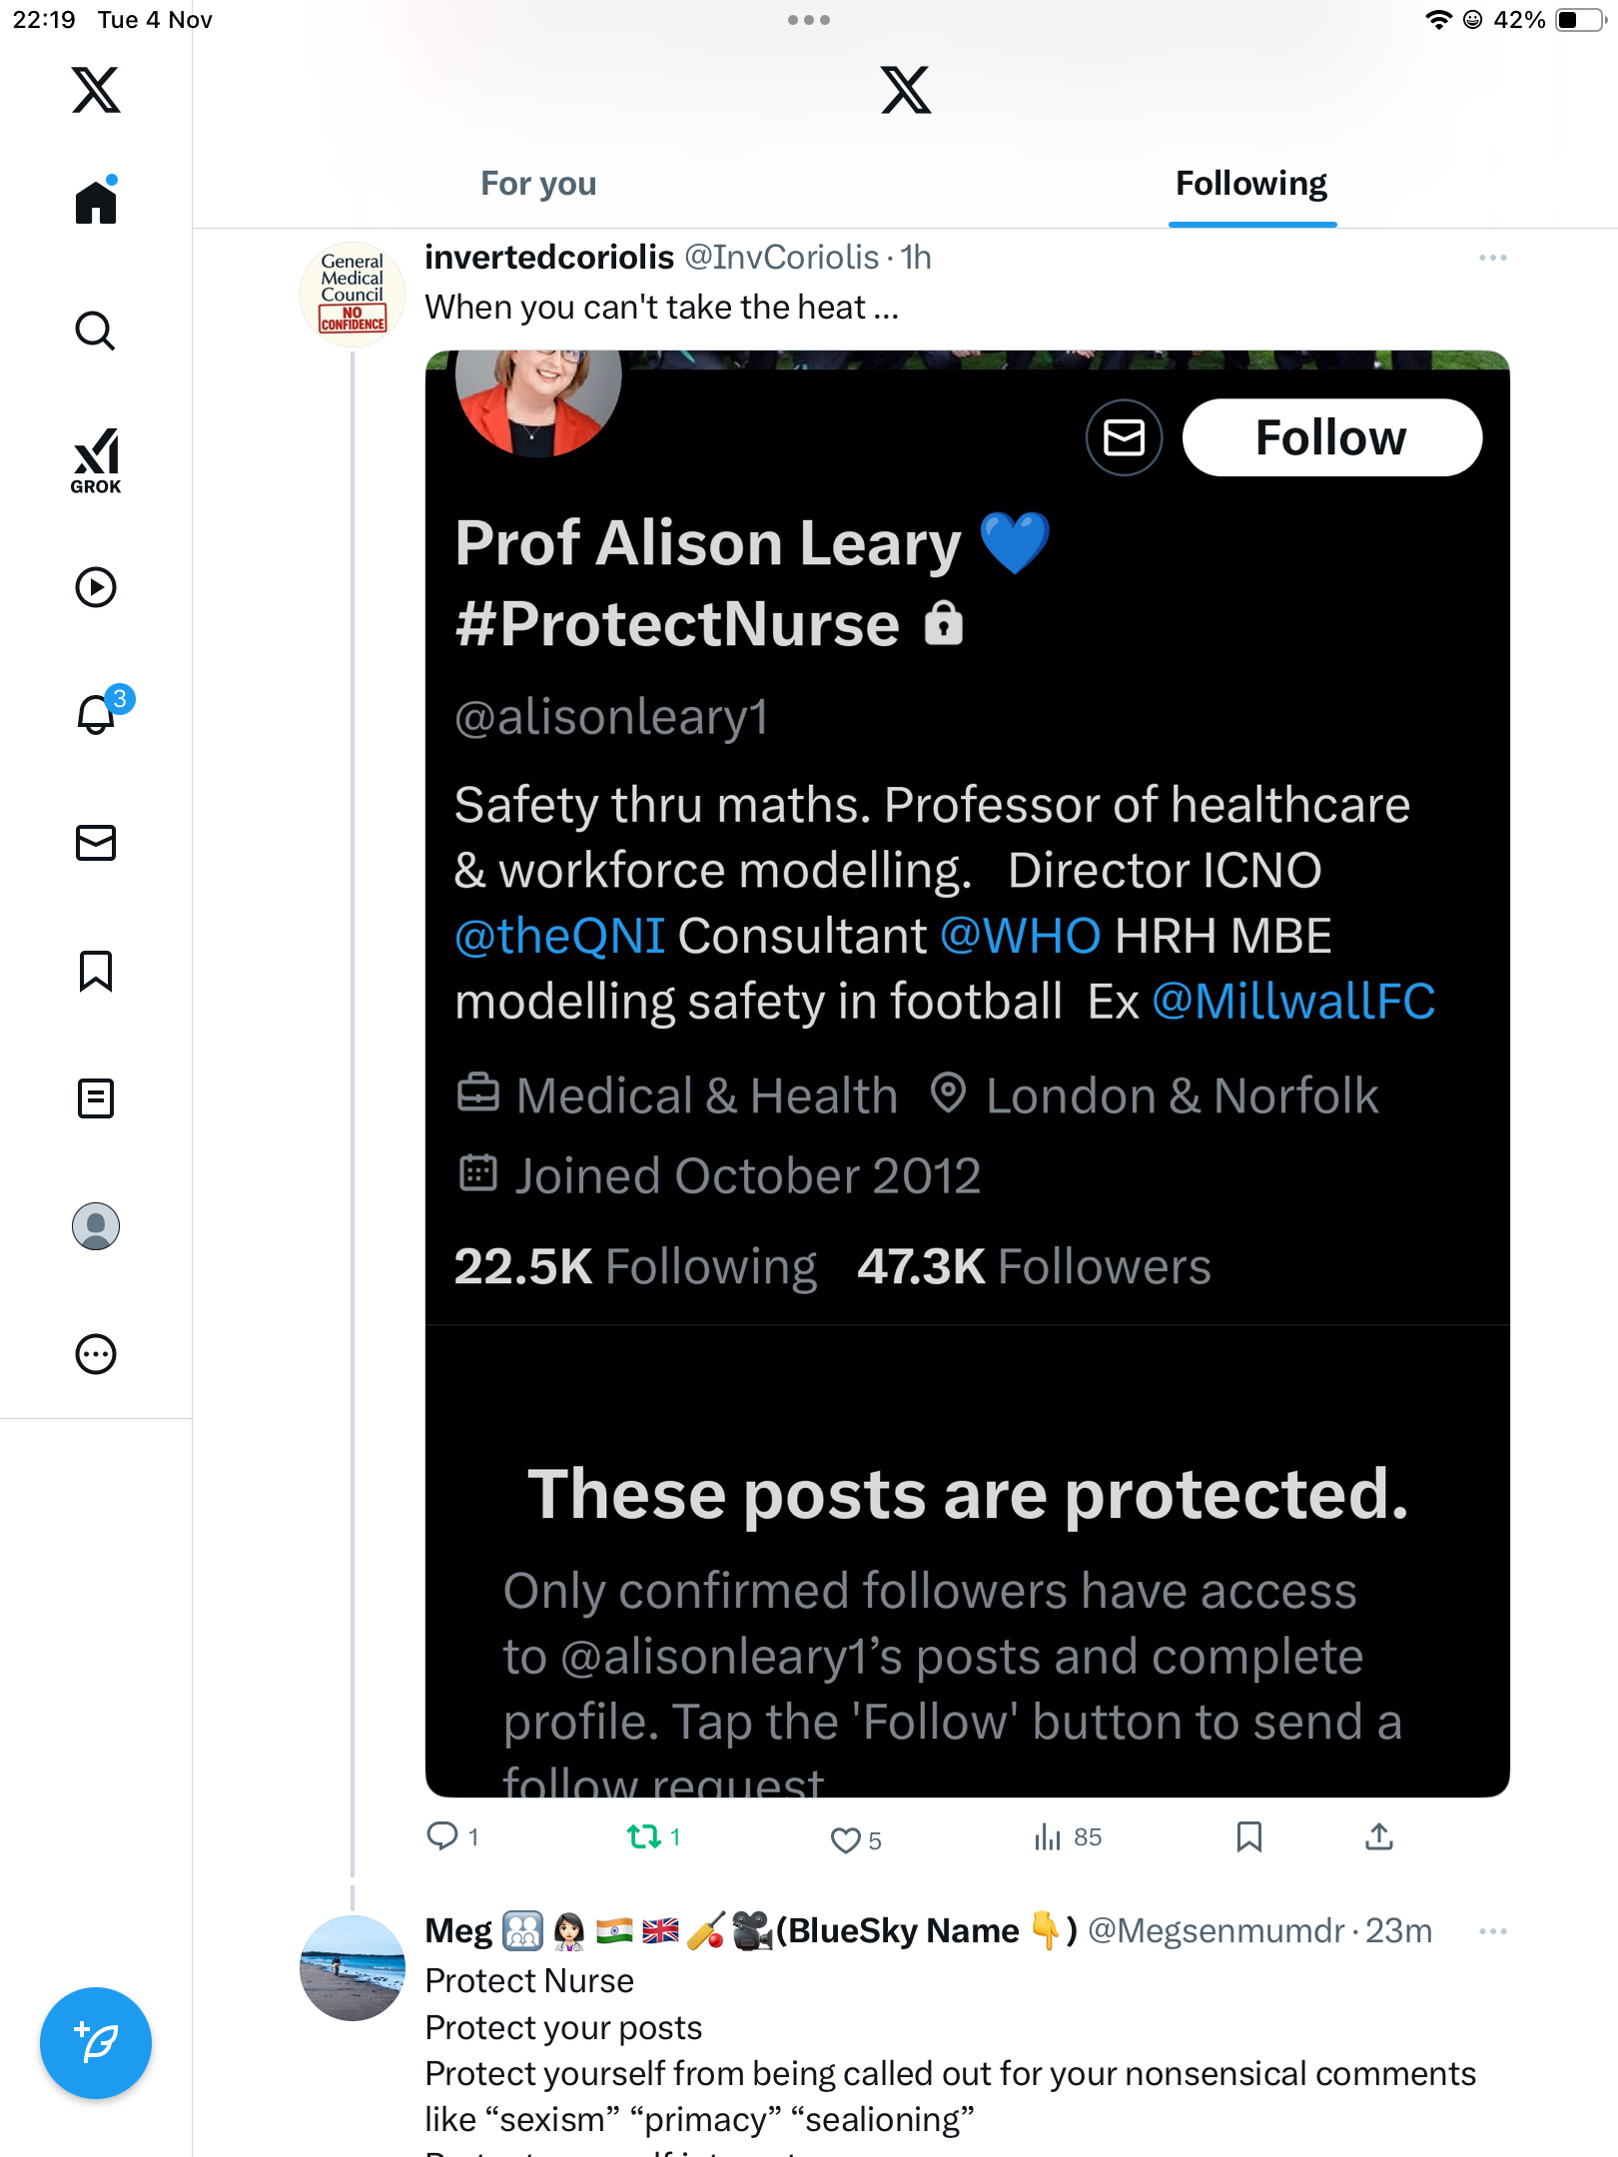Image resolution: width=1618 pixels, height=2157 pixels.
Task: Open direct messages in the sidebar
Action: [96, 843]
